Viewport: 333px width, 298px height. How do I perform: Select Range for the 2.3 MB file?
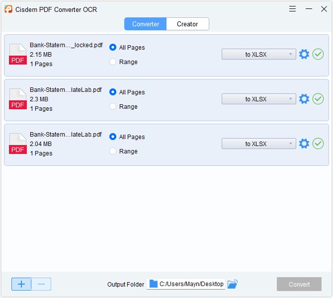(x=123, y=107)
